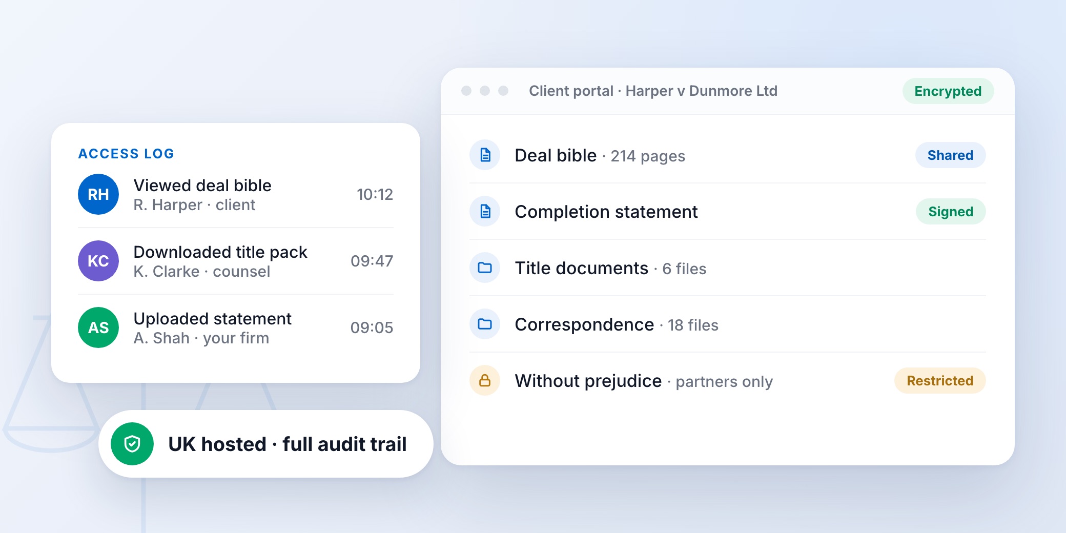Open the Title documents folder icon
The image size is (1066, 533).
point(485,268)
